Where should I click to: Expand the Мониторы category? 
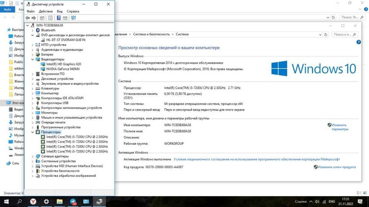point(32,113)
